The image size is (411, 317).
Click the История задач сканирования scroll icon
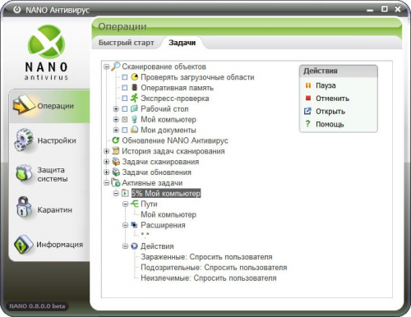tap(116, 151)
